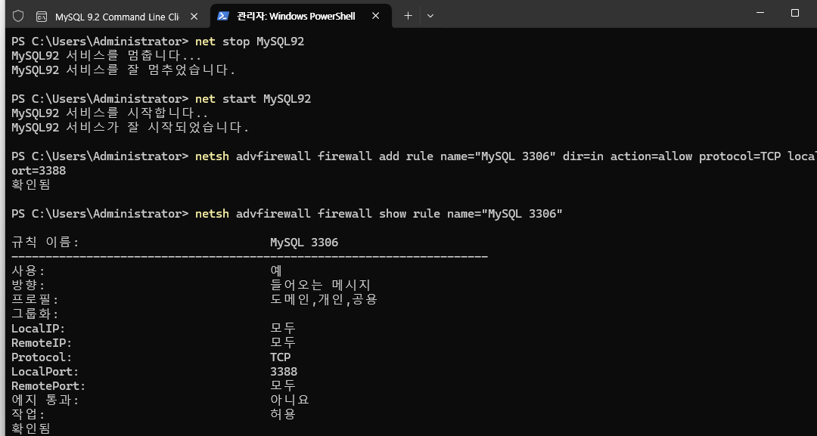
Task: Click the '도메인,개인,공용' profile value
Action: tap(324, 300)
